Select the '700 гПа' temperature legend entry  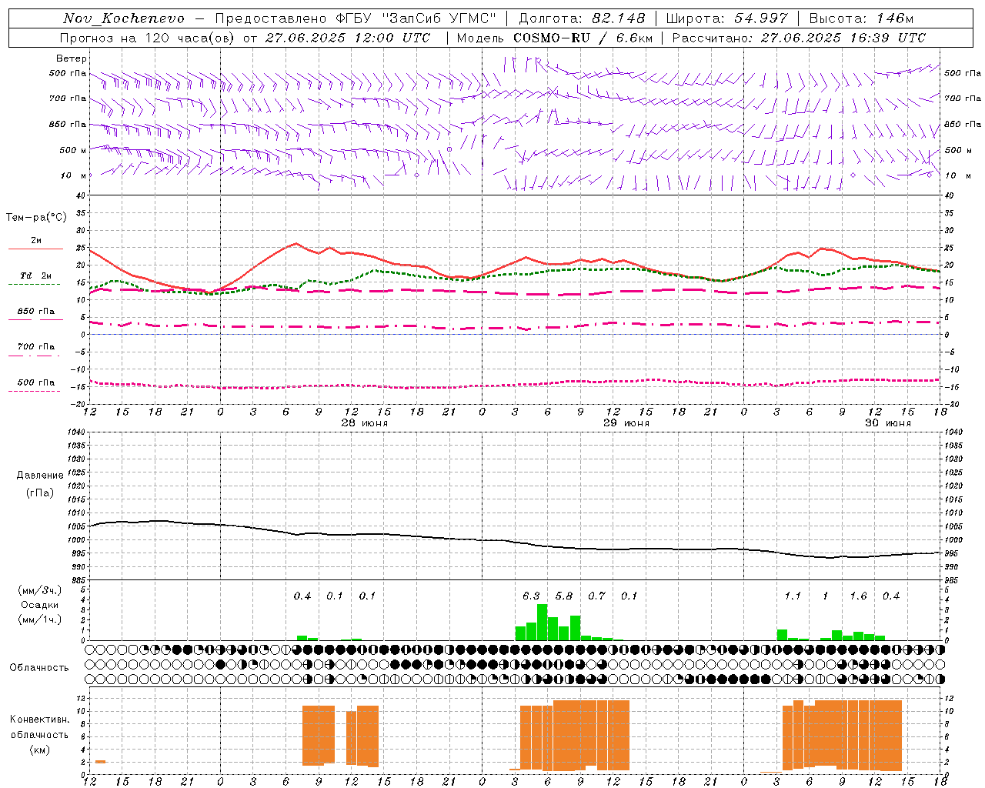(36, 346)
